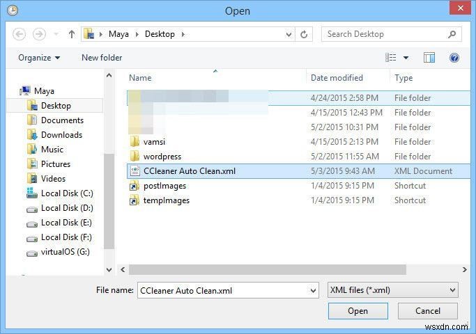The height and width of the screenshot is (334, 476).
Task: Sort files by Date modified column
Action: [337, 78]
